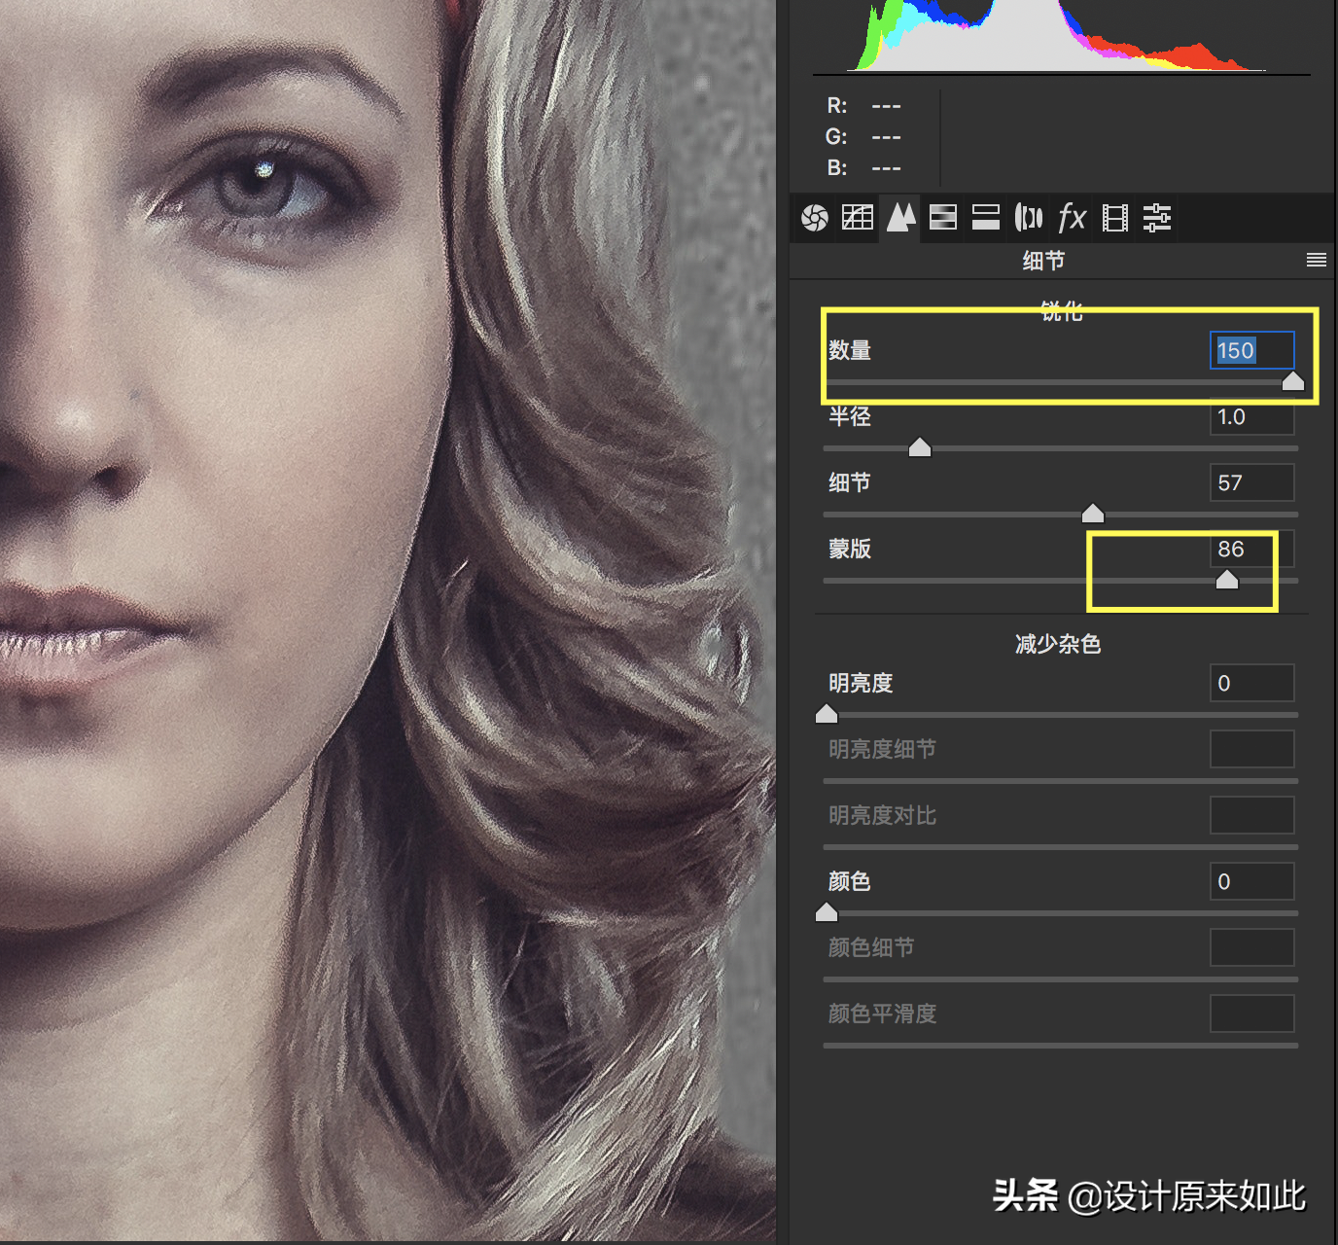Viewport: 1338px width, 1245px height.
Task: Click the 明亮度 luminance slider handle
Action: click(827, 714)
